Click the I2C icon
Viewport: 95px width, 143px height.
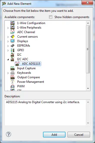point(12,55)
